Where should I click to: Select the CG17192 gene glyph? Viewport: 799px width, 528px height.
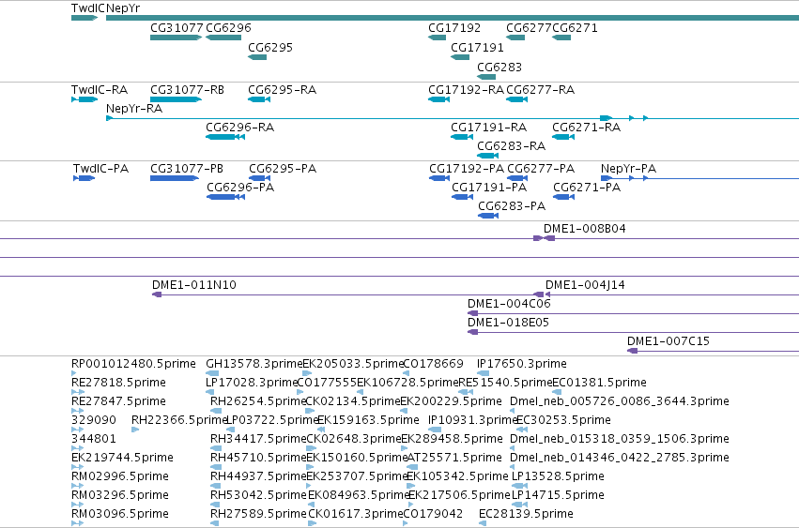click(x=438, y=38)
